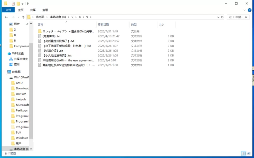Click navigation pane scroll-down arrow

coord(31,149)
